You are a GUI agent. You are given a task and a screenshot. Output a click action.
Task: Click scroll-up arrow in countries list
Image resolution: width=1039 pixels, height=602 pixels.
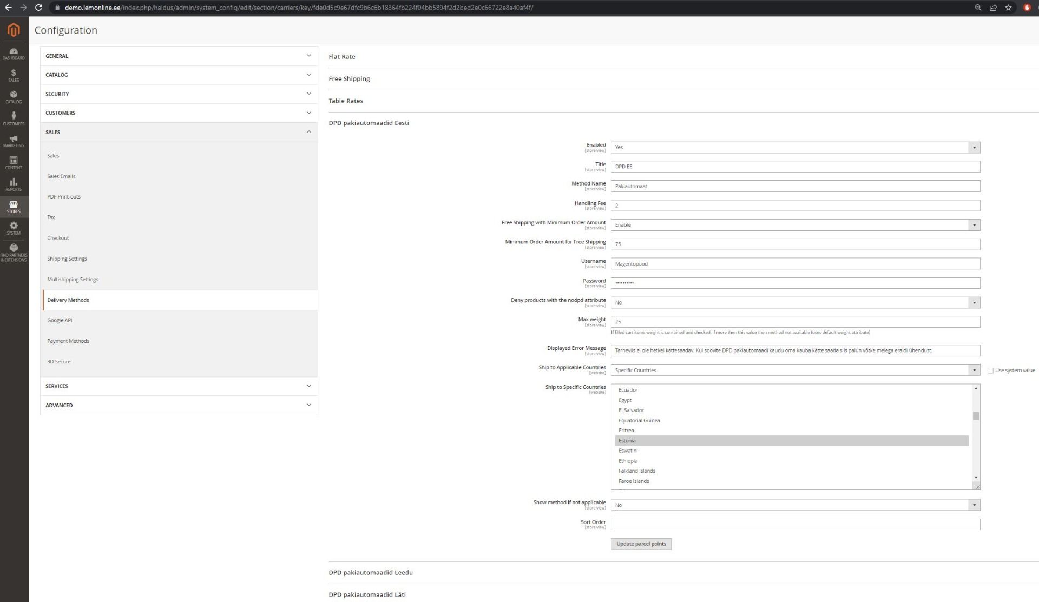click(x=976, y=389)
